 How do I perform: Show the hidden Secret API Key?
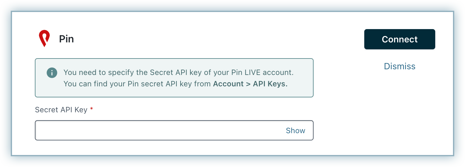click(295, 130)
